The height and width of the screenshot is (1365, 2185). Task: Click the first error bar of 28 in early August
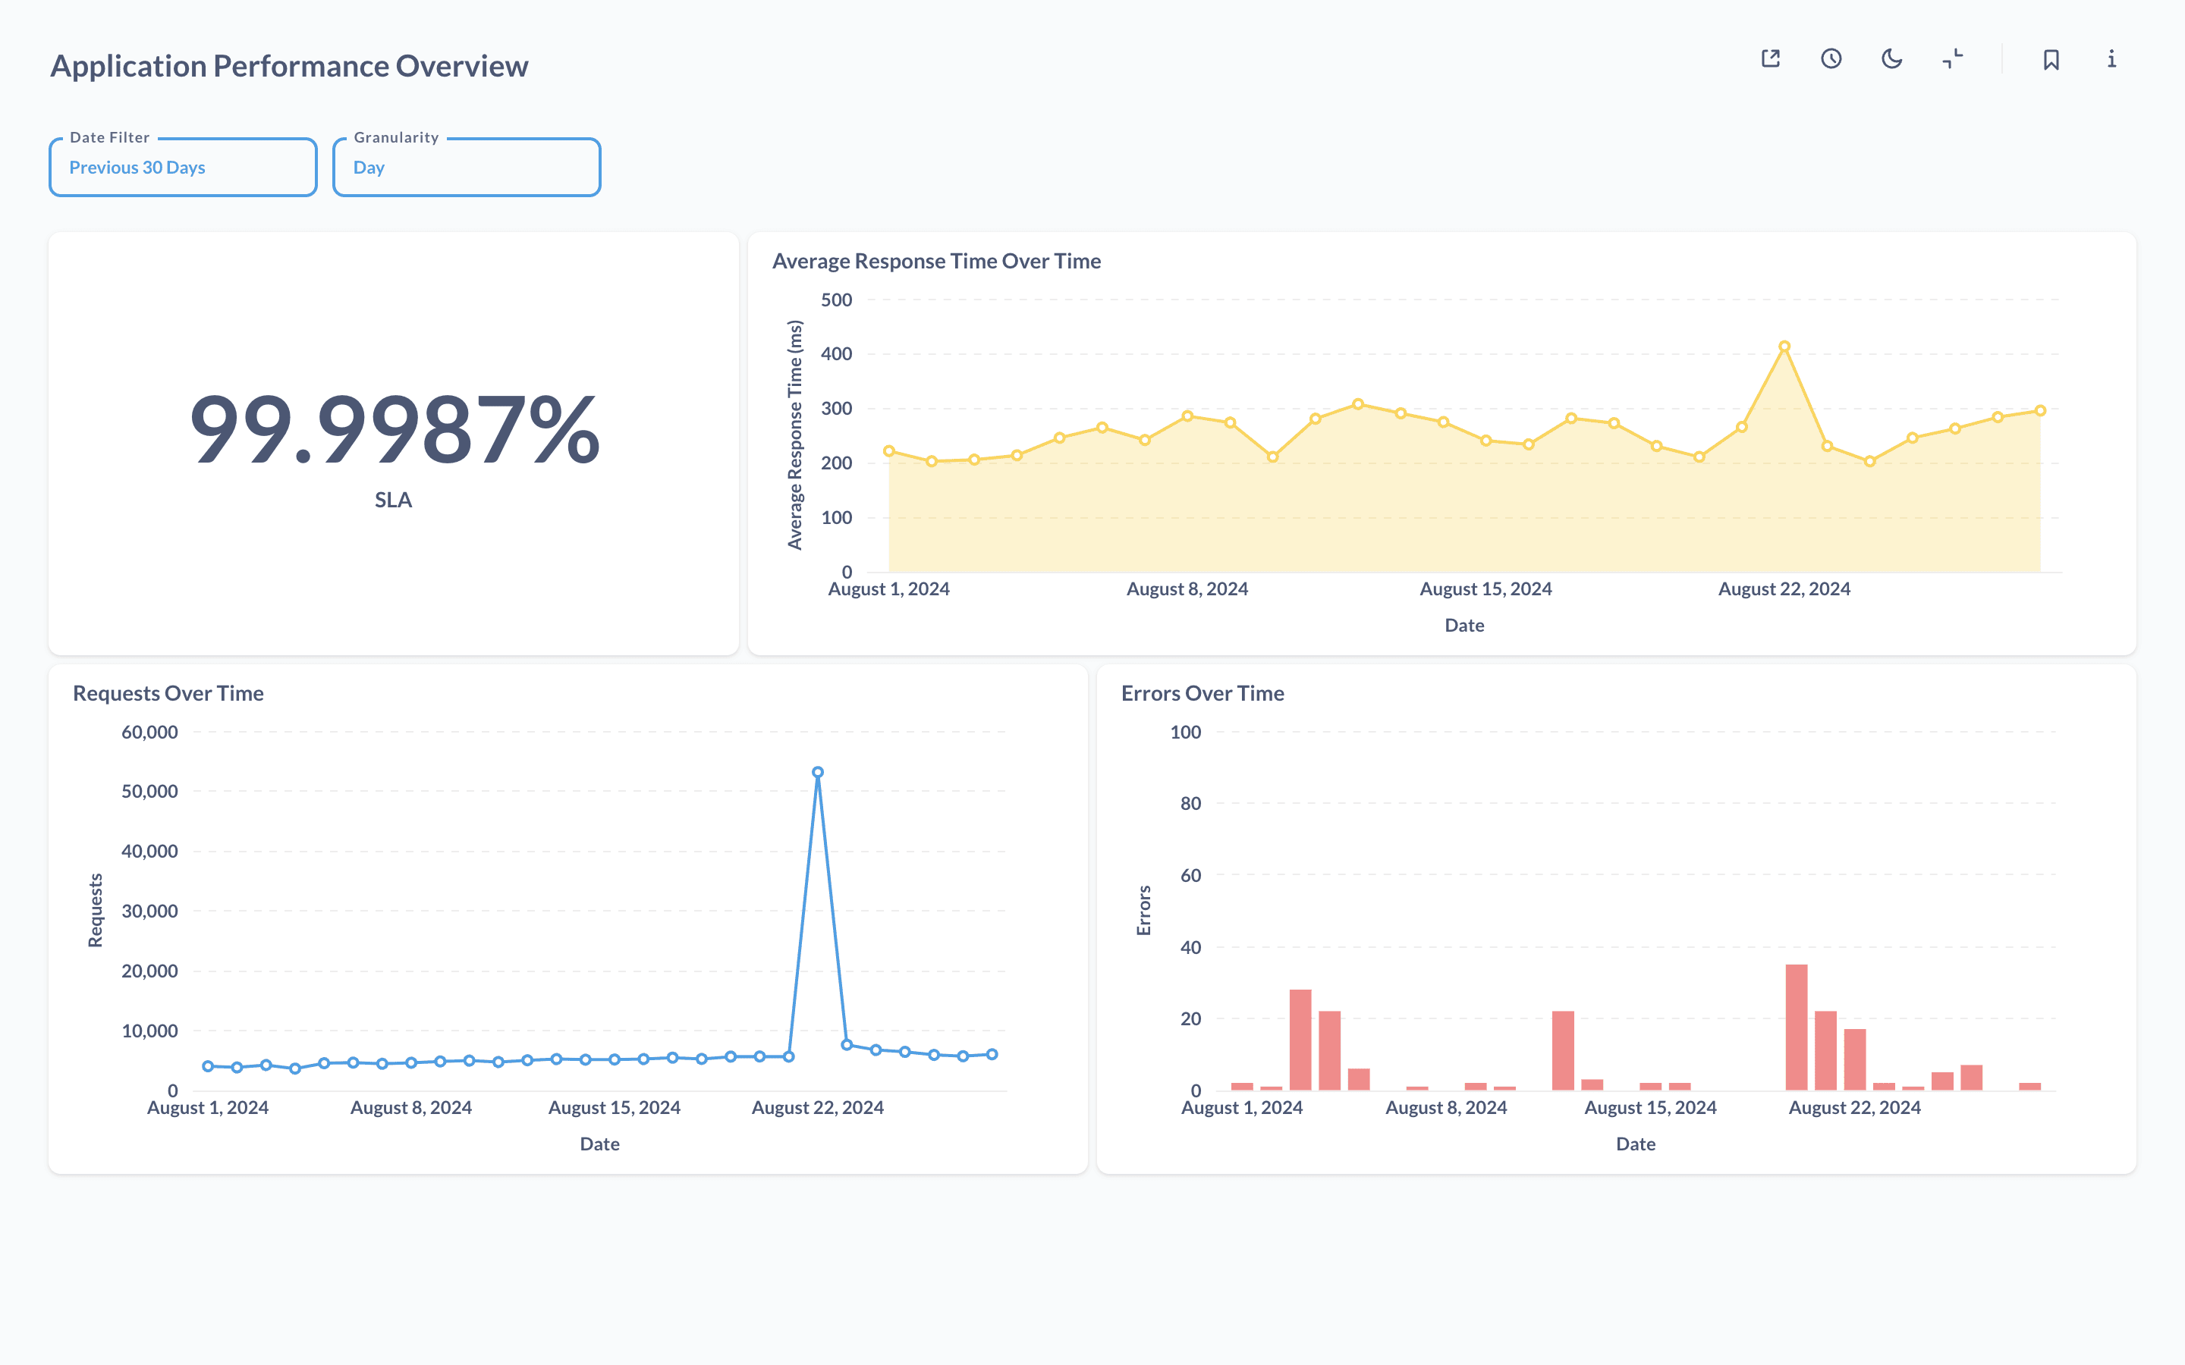[1300, 1040]
